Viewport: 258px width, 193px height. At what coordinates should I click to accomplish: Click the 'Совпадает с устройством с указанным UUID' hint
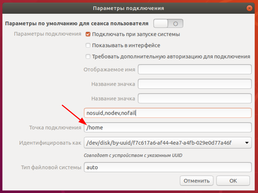133,155
